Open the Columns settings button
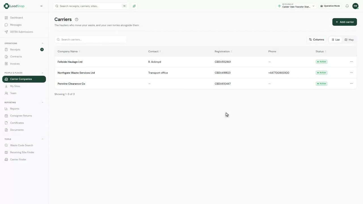Viewport: 363px width, 204px height. (x=316, y=40)
